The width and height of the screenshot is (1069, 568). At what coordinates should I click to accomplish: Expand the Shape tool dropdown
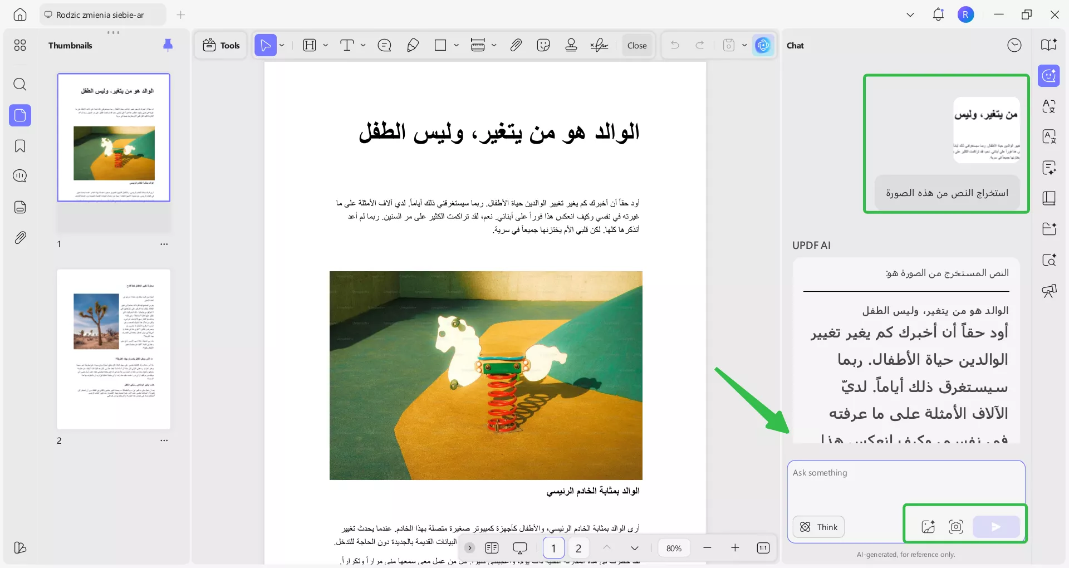pyautogui.click(x=455, y=45)
